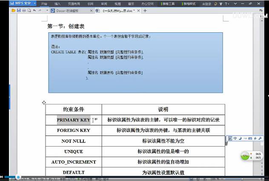Open the help question mark menu

[x=227, y=3]
